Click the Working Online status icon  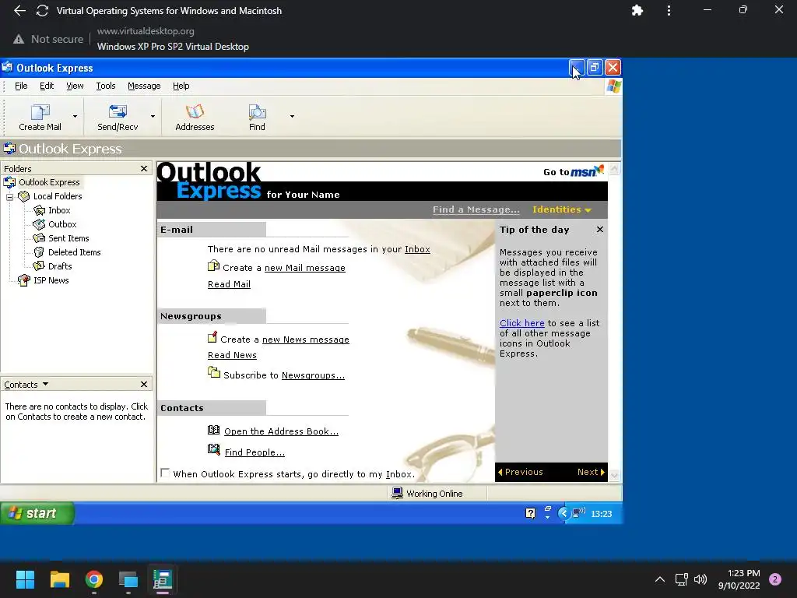coord(398,493)
